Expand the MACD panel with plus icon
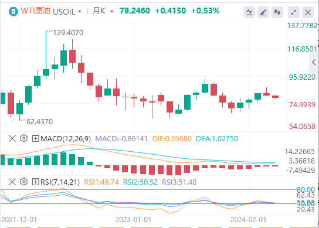Image resolution: width=319 pixels, height=228 pixels. click(35, 139)
